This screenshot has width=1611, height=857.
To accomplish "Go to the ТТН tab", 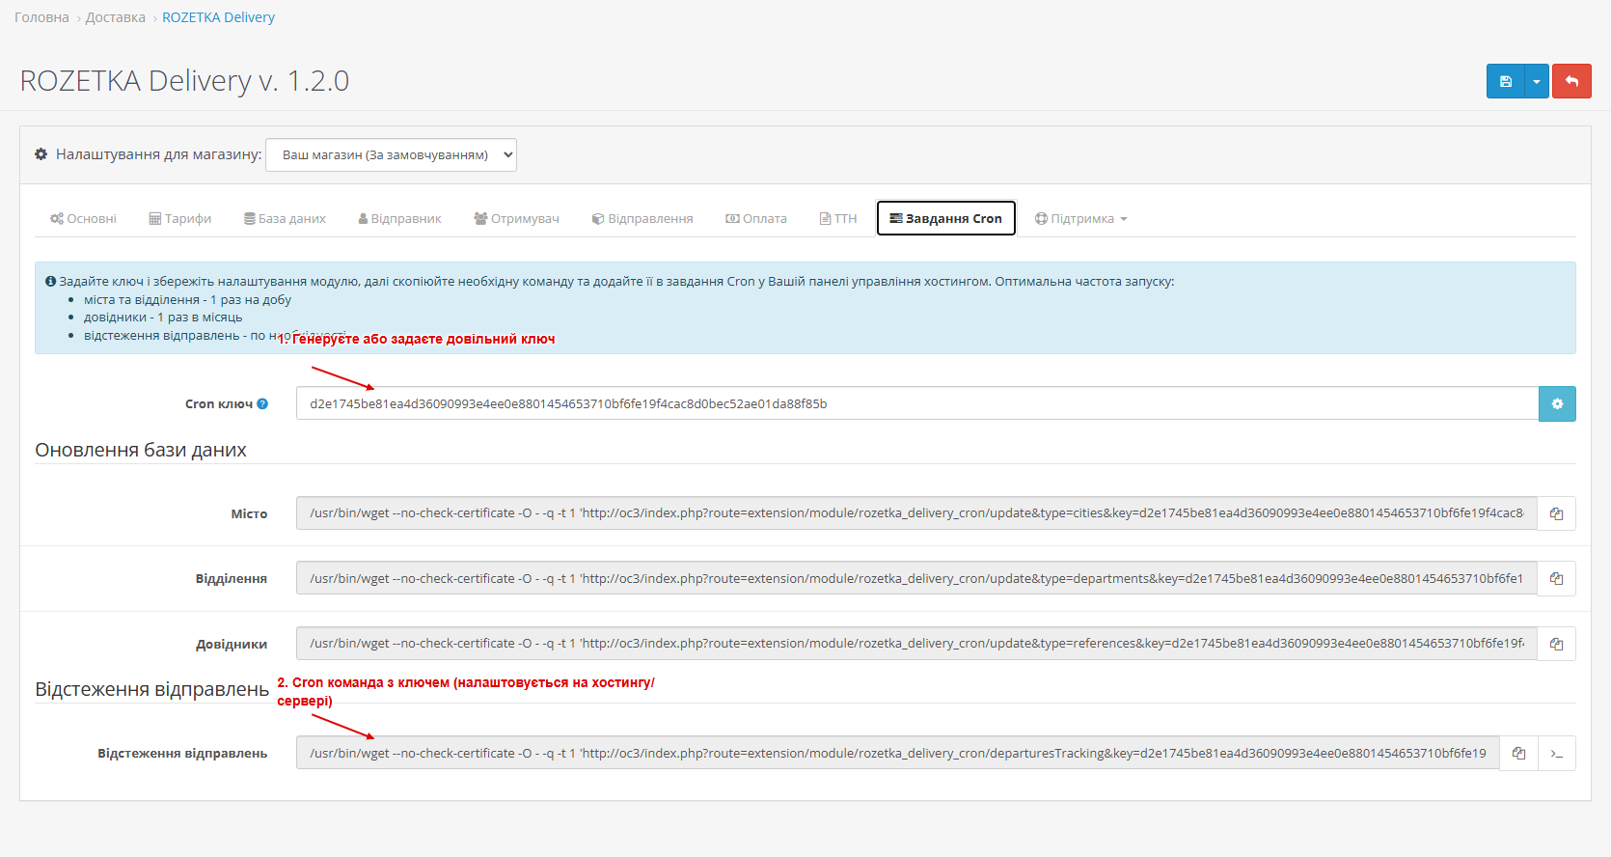I will (x=838, y=218).
